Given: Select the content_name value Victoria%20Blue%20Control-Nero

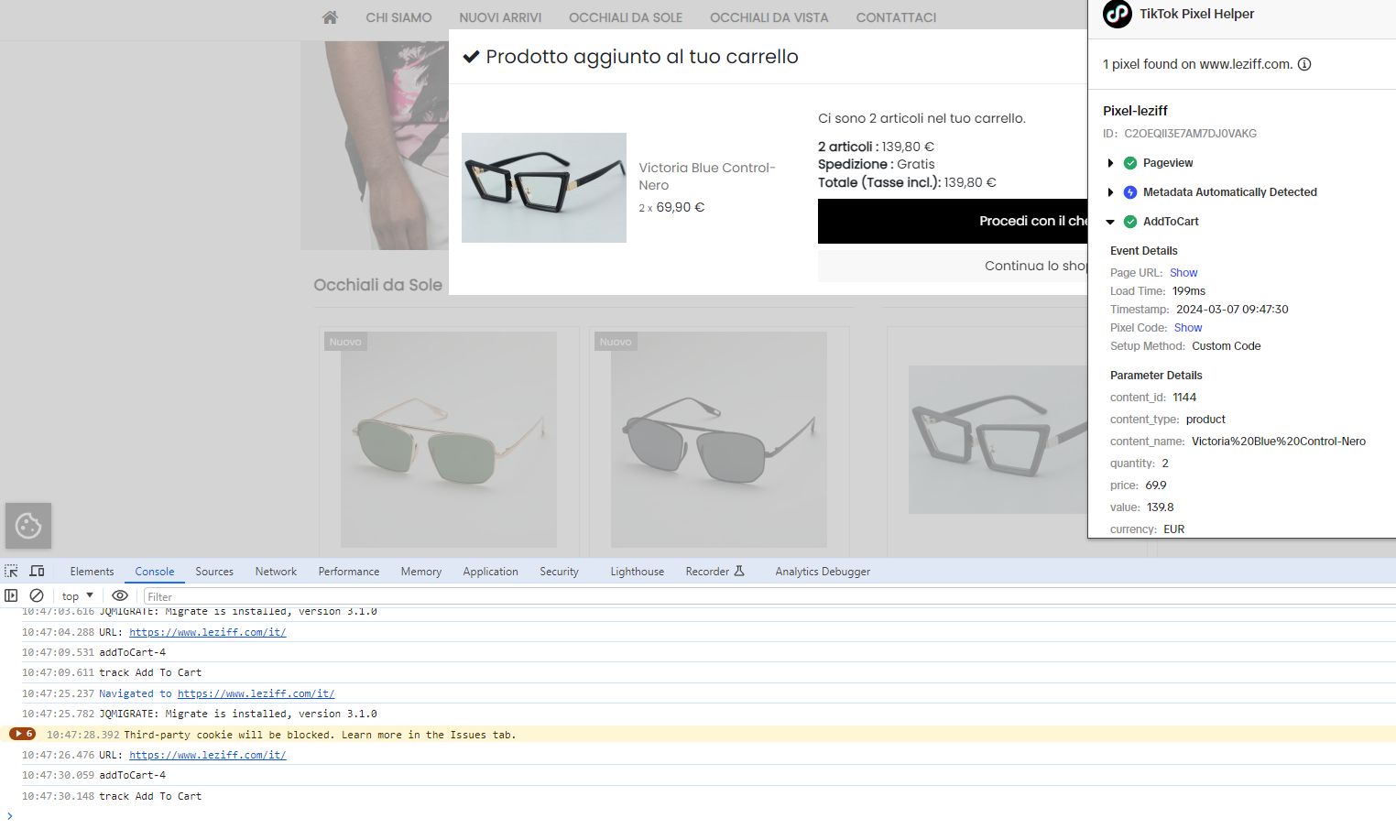Looking at the screenshot, I should coord(1278,442).
